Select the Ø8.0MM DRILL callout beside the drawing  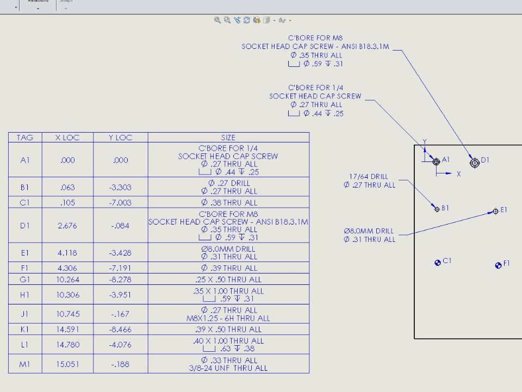click(x=369, y=235)
